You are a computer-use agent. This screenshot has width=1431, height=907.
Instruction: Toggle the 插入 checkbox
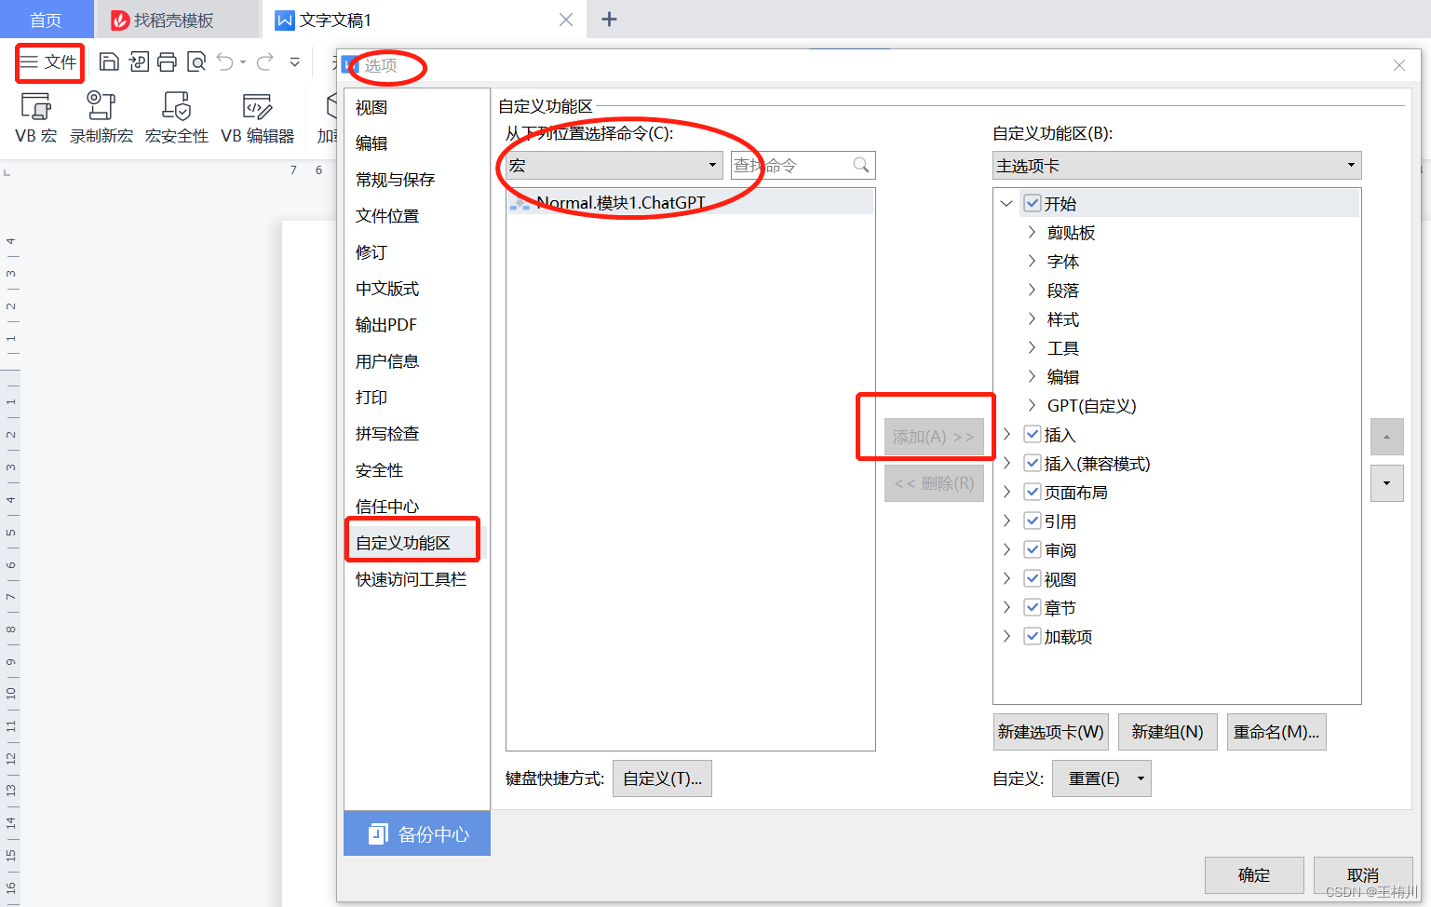click(1032, 434)
